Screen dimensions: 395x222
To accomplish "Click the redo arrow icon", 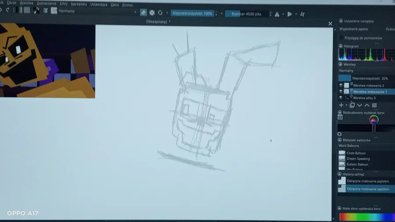I will point(7,10).
